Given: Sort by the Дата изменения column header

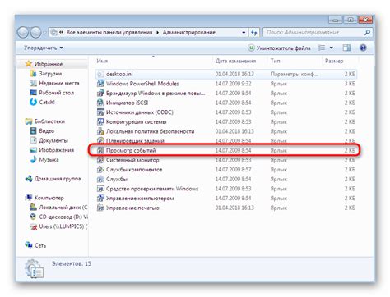Looking at the screenshot, I should pos(235,61).
